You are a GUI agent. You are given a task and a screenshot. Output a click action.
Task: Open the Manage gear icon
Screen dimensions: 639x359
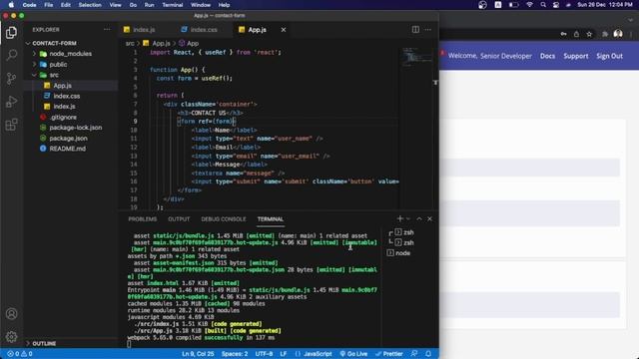pos(11,337)
